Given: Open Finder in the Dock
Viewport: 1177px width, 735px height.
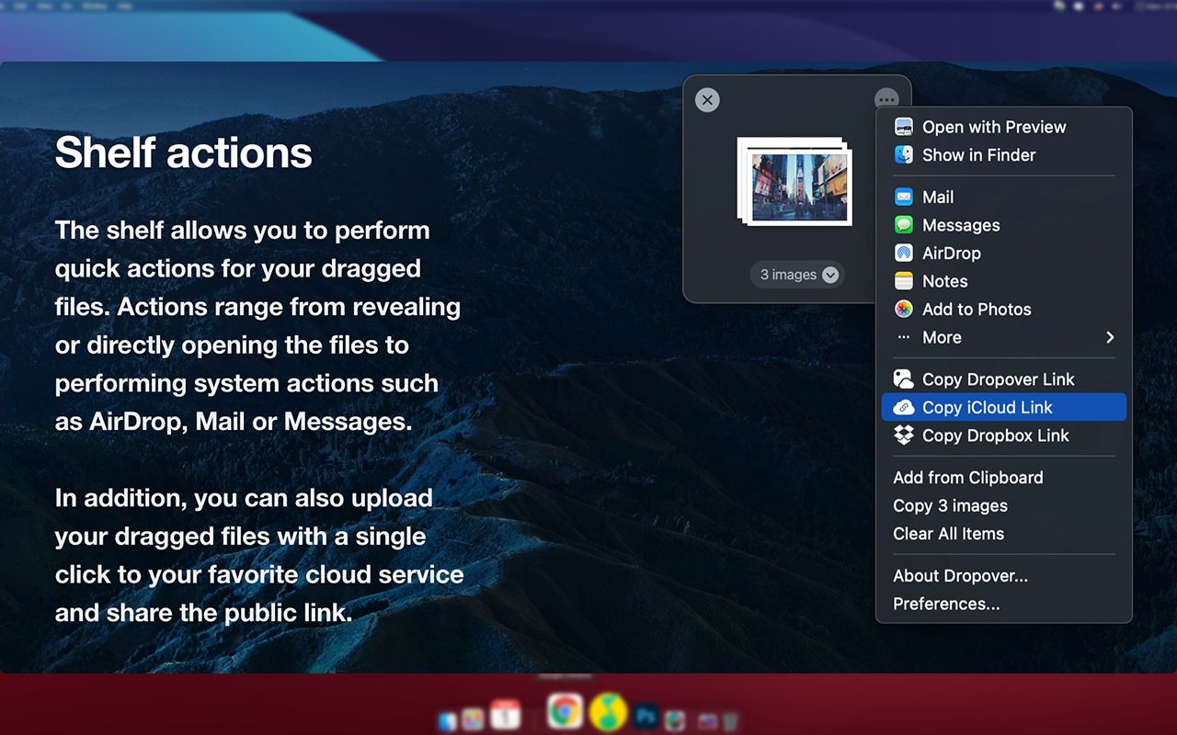Looking at the screenshot, I should coord(448,721).
